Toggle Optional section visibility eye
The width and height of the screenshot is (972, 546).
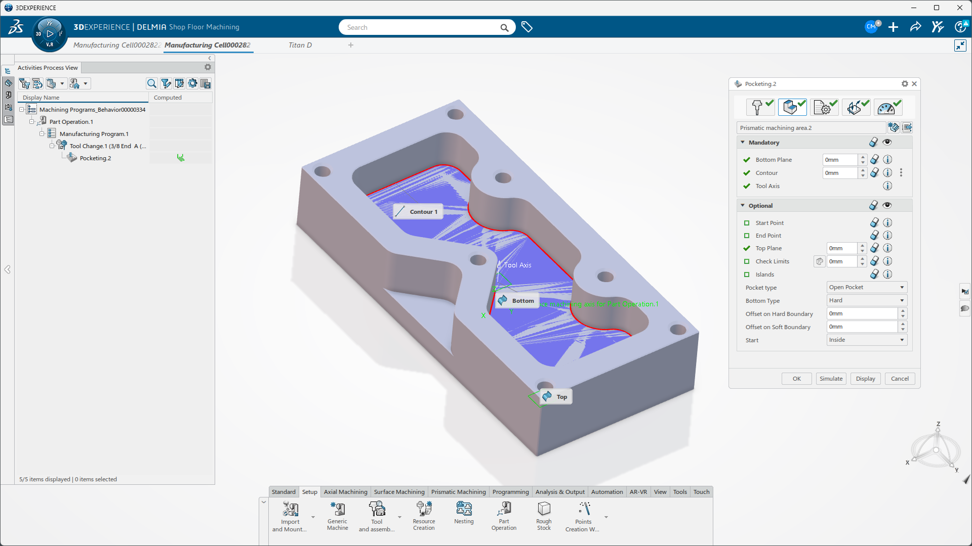tap(887, 205)
